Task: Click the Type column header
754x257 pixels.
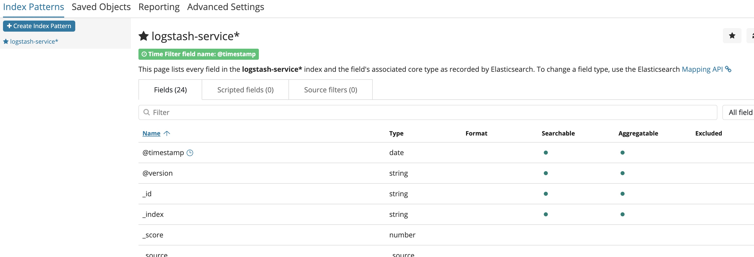Action: pos(396,134)
